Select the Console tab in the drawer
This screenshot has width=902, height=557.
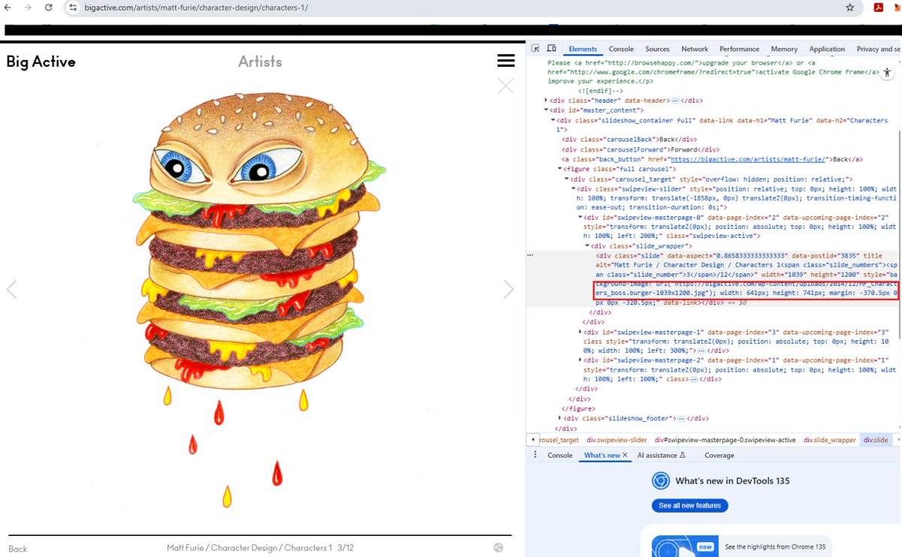click(560, 455)
